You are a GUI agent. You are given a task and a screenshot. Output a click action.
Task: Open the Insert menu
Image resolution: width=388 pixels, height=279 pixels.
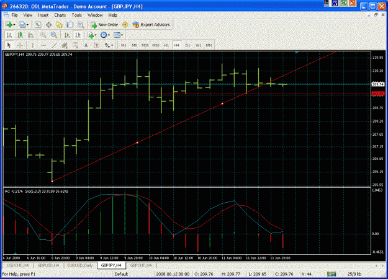(43, 15)
